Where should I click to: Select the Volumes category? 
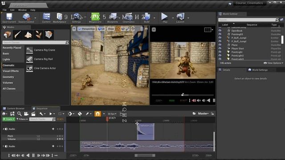8,83
